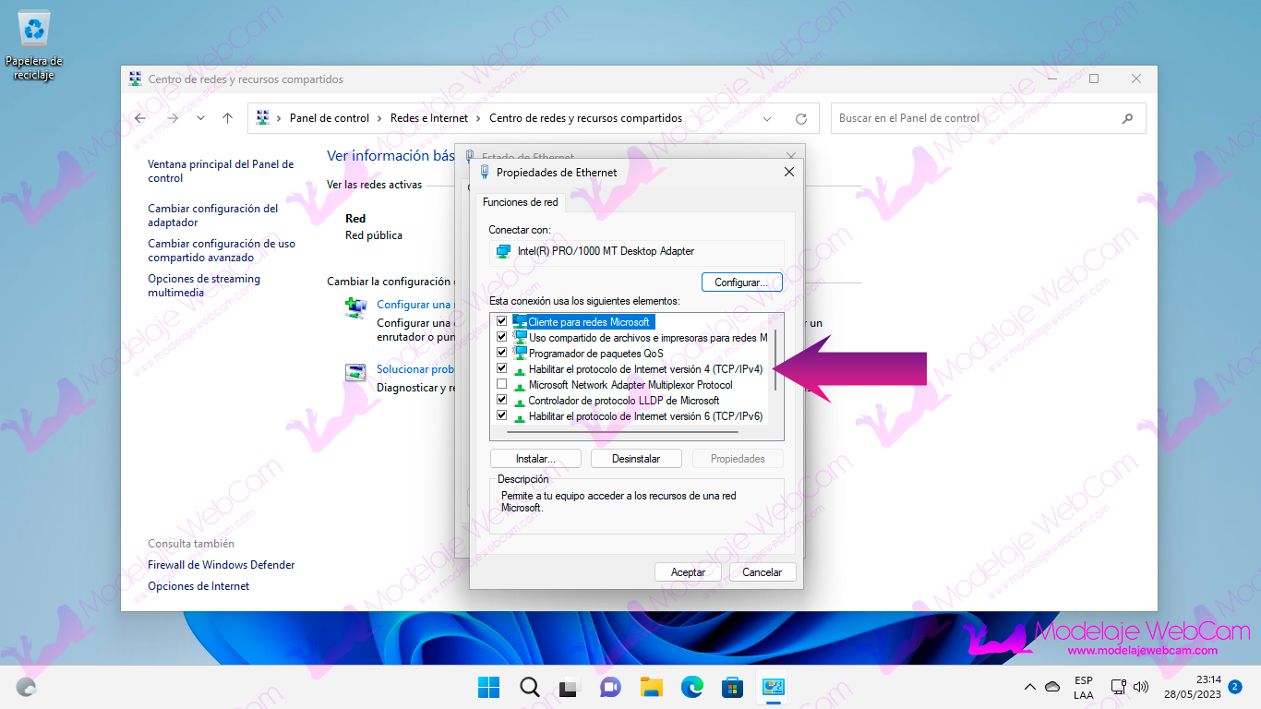1261x709 pixels.
Task: Show hidden system tray icons chevron
Action: point(1030,687)
